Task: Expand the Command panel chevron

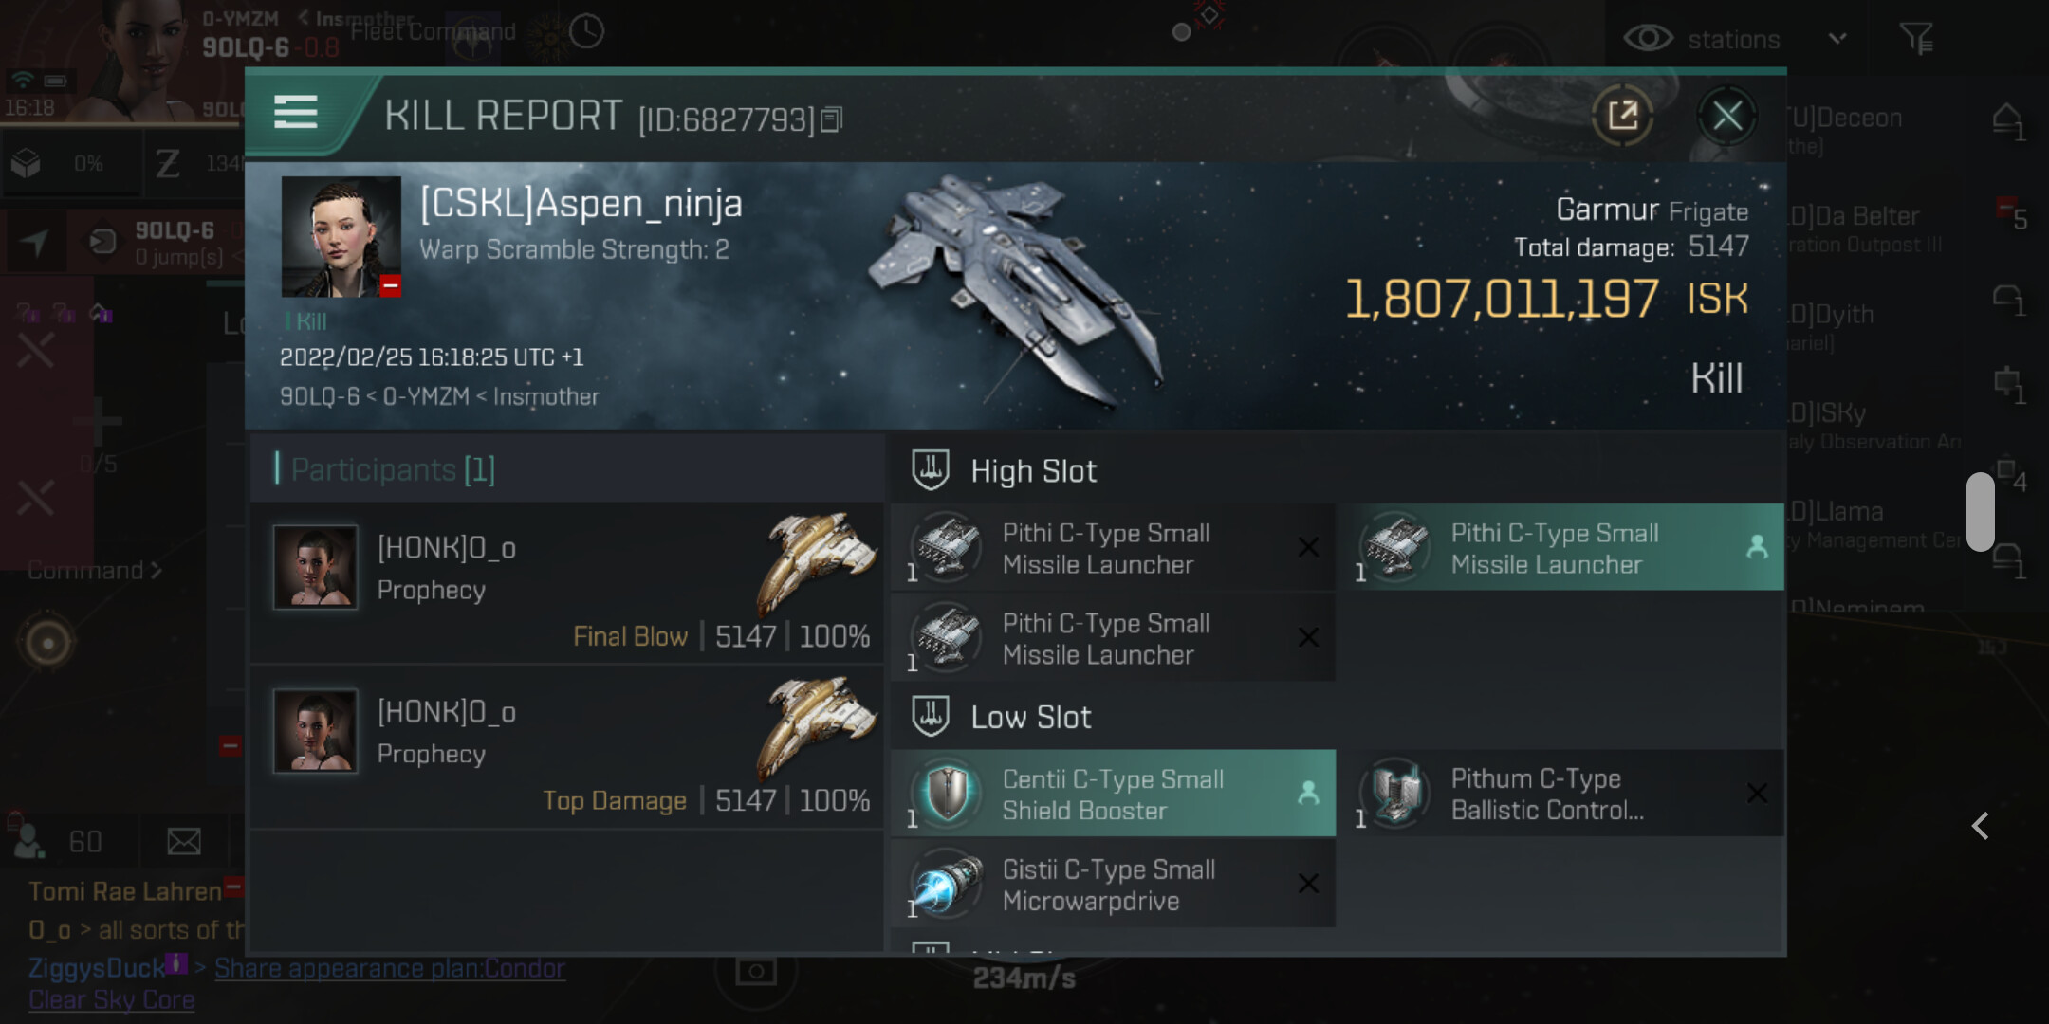Action: point(156,571)
